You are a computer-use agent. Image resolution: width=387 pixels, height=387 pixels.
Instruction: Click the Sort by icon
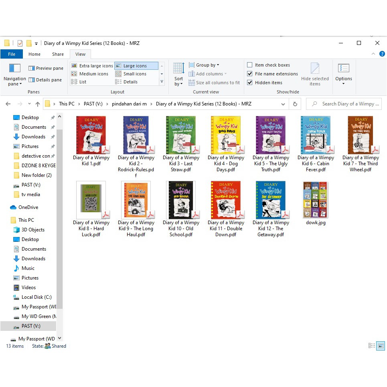point(179,69)
